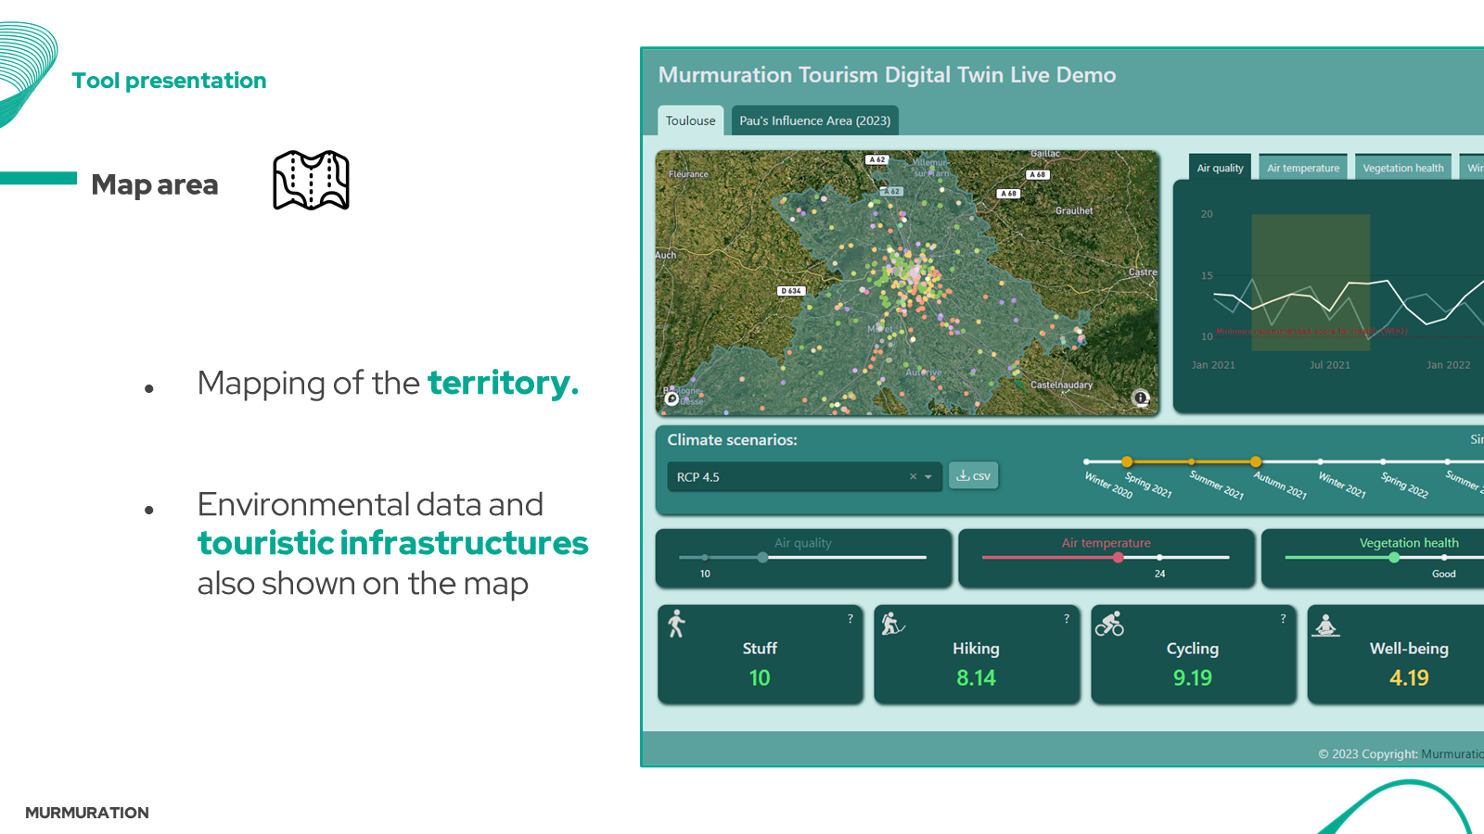Clear the RCP 4.5 selection with the X
The width and height of the screenshot is (1484, 834).
pos(913,477)
